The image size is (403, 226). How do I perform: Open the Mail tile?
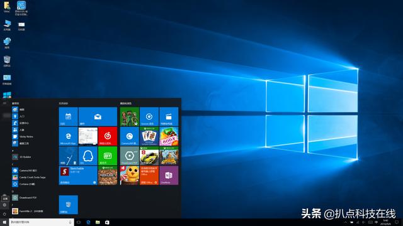click(98, 117)
